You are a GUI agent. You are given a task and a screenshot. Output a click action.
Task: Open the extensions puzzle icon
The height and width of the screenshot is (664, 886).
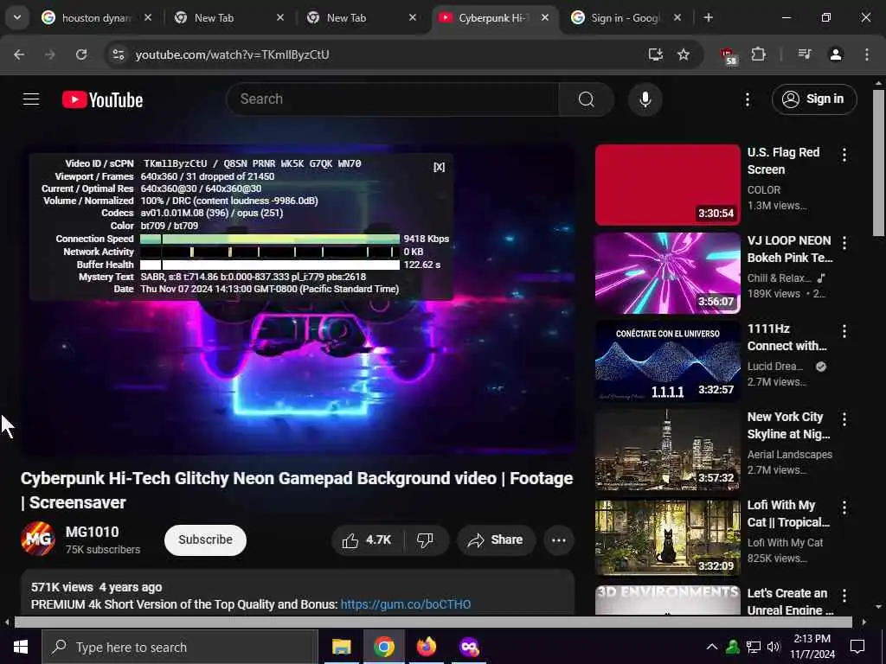point(758,54)
